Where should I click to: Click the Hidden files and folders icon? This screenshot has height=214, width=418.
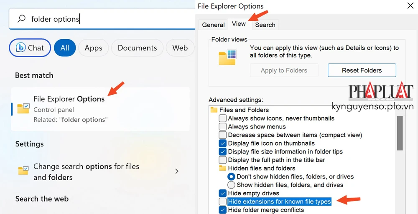pyautogui.click(x=223, y=169)
